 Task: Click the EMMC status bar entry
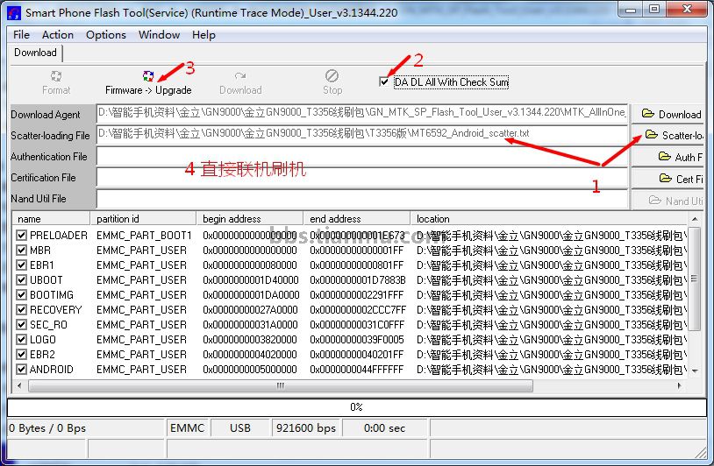tap(187, 427)
